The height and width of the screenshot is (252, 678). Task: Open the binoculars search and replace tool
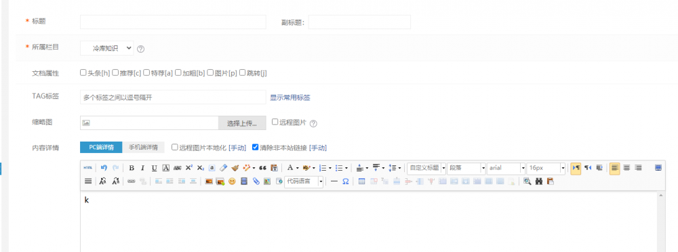click(539, 181)
